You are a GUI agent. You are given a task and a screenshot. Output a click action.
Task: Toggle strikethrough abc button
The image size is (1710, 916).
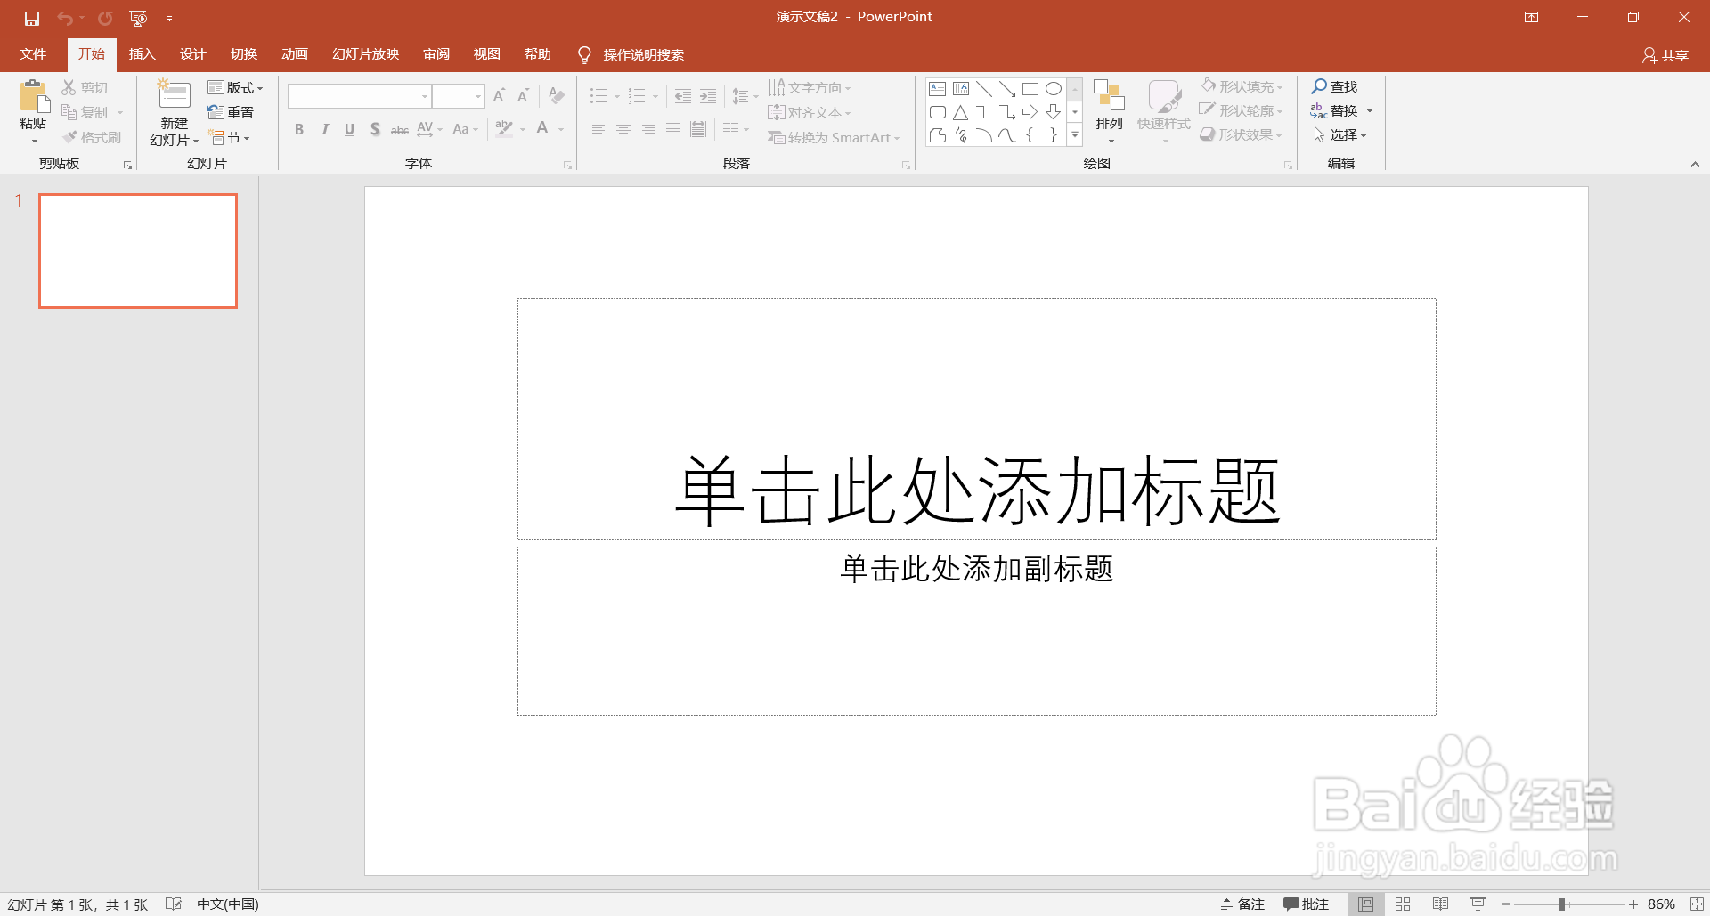click(400, 130)
